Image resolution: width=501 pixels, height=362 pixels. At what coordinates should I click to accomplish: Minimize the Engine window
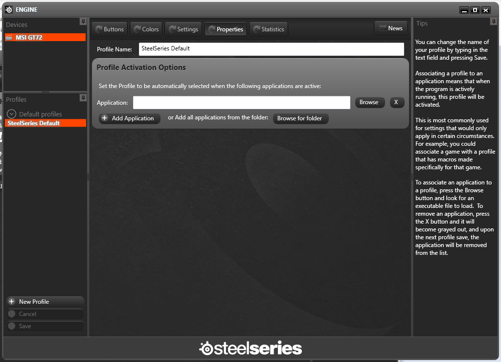pos(464,10)
